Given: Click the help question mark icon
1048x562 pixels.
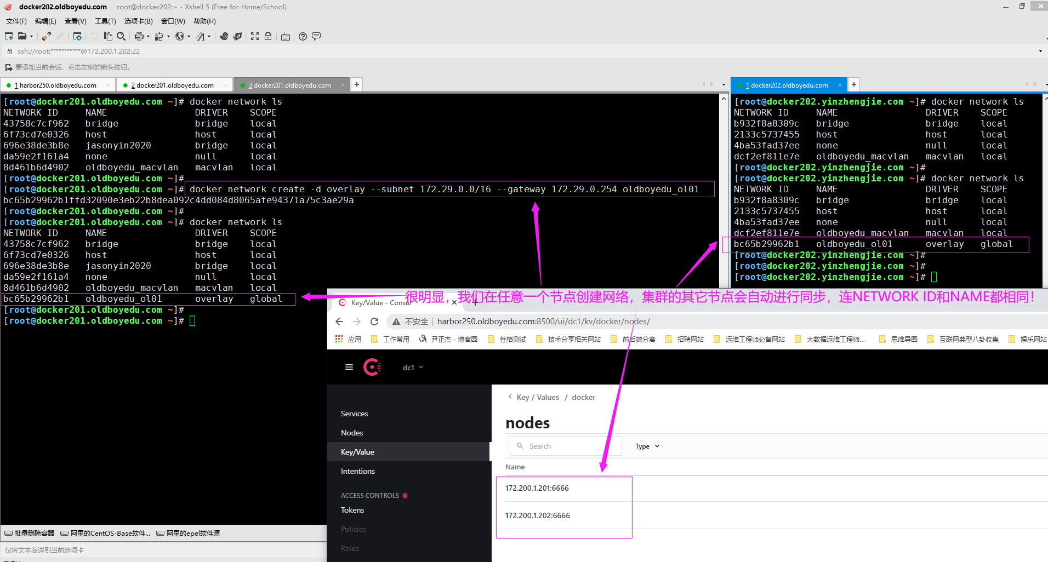Looking at the screenshot, I should click(303, 36).
